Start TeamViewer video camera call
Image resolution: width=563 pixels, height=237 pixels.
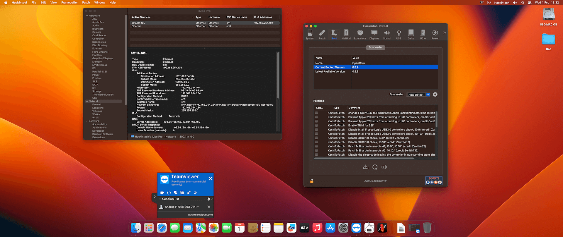(162, 193)
